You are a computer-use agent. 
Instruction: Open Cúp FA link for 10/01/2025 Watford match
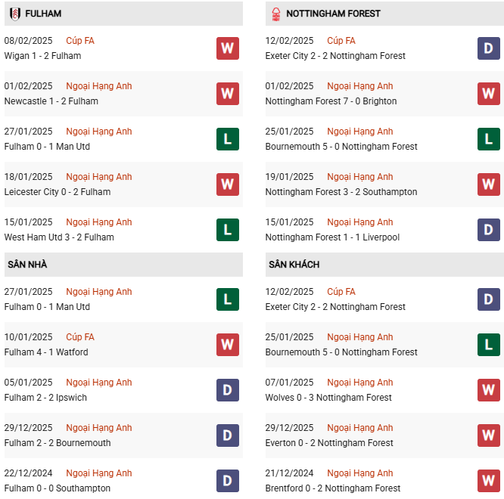click(80, 337)
